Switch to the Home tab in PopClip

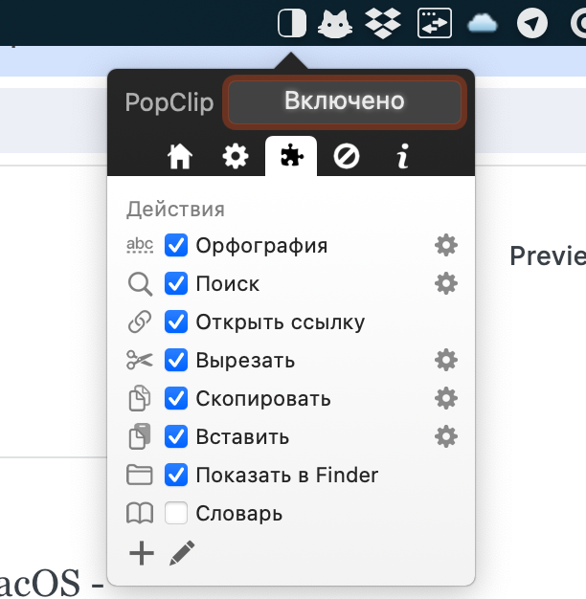[180, 156]
